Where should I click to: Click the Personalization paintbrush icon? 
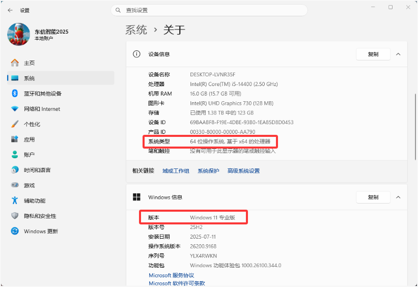tap(15, 124)
